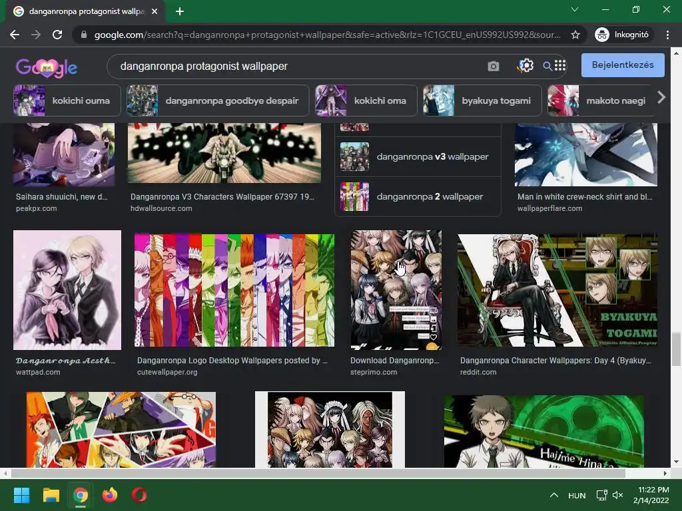Click the wallpaperflare.com source link

tap(549, 208)
